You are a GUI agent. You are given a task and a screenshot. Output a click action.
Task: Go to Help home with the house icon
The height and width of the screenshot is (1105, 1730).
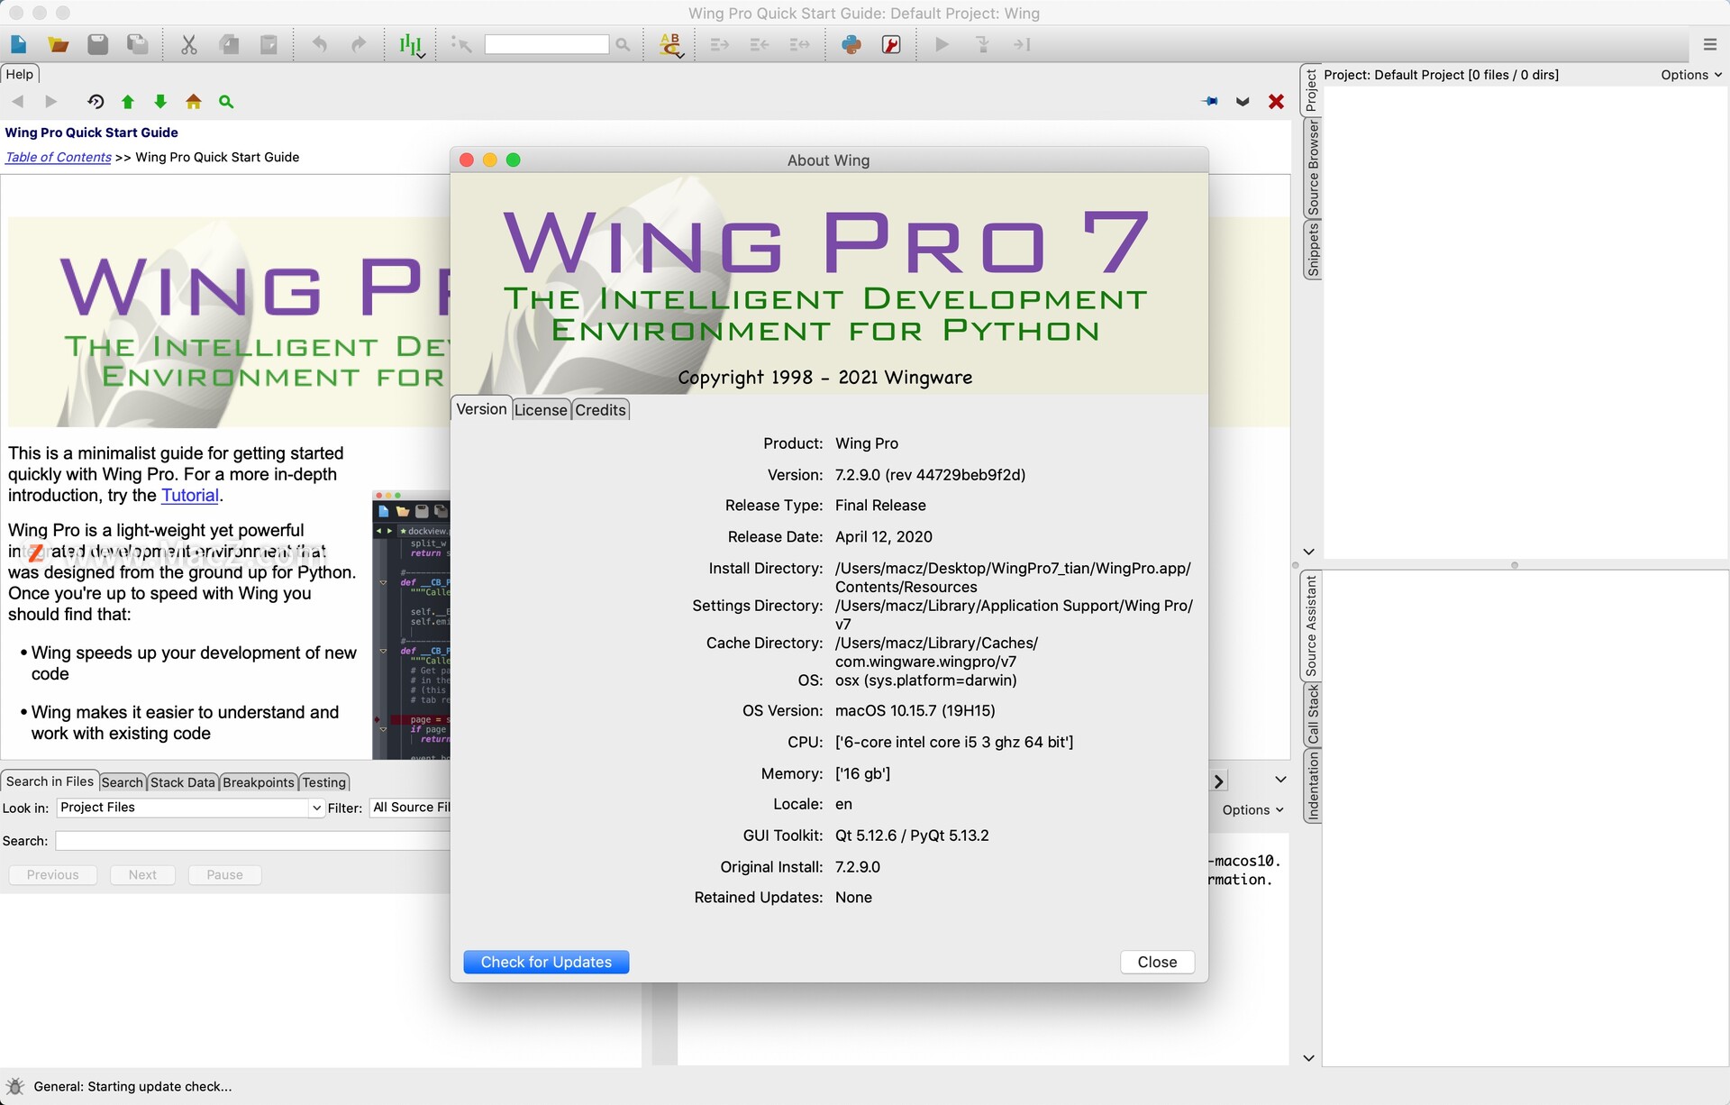coord(194,102)
